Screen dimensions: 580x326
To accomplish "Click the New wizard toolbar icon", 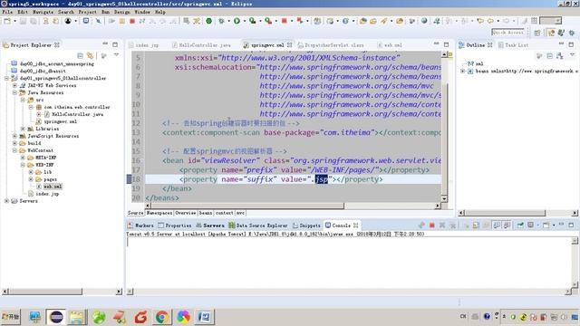I will [7, 21].
